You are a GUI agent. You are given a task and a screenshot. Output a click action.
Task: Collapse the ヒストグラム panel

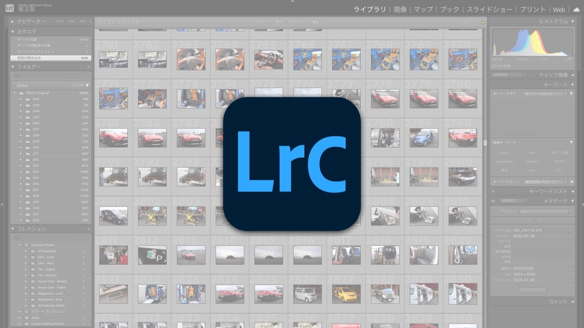point(572,21)
